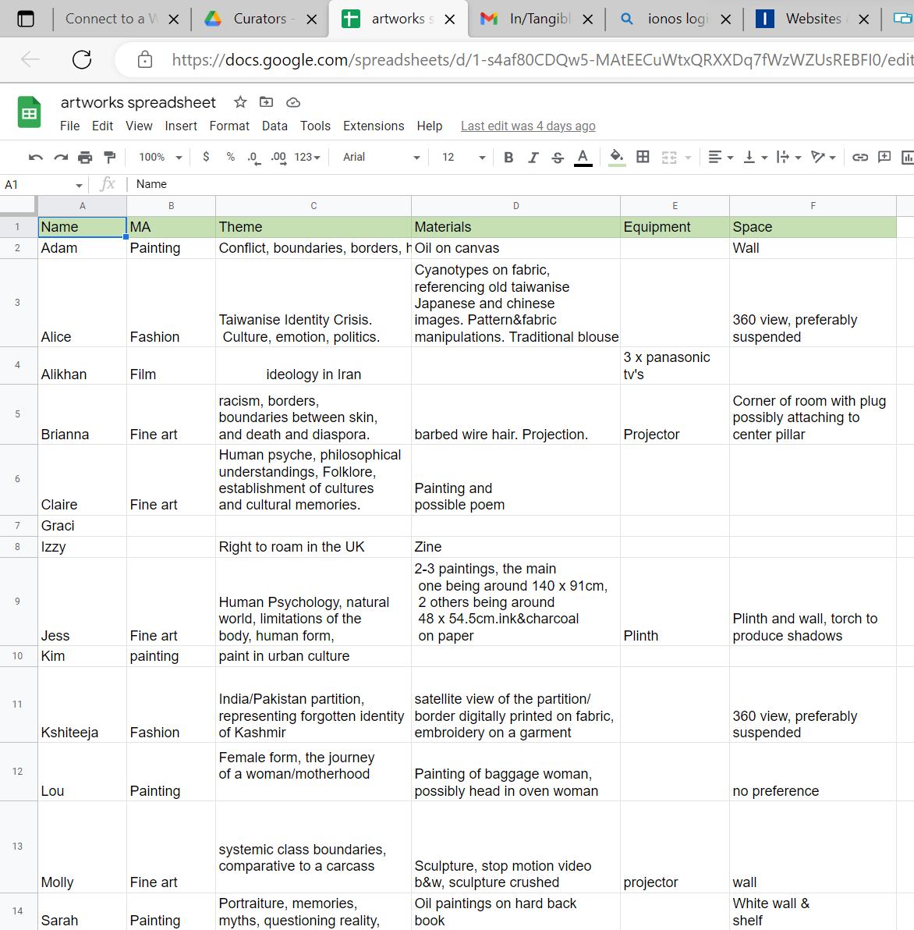
Task: Open the text rotation dropdown
Action: point(824,157)
